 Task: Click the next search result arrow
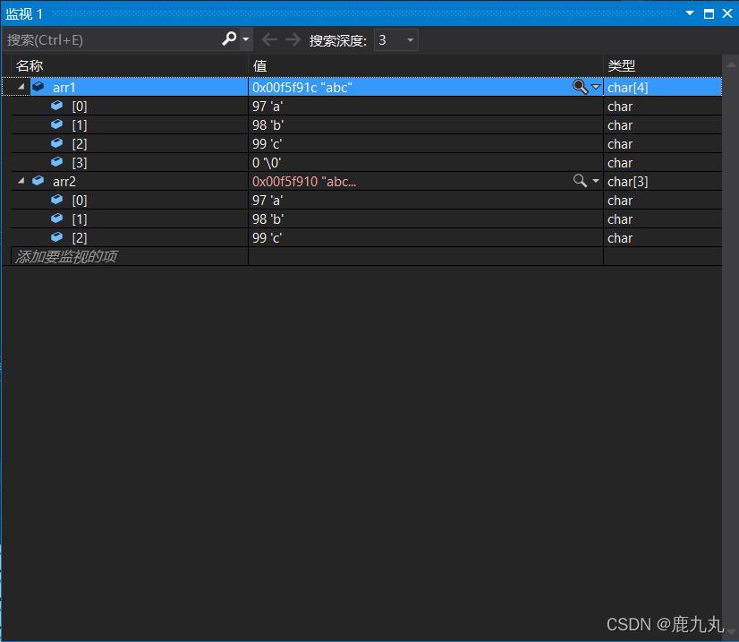tap(293, 39)
